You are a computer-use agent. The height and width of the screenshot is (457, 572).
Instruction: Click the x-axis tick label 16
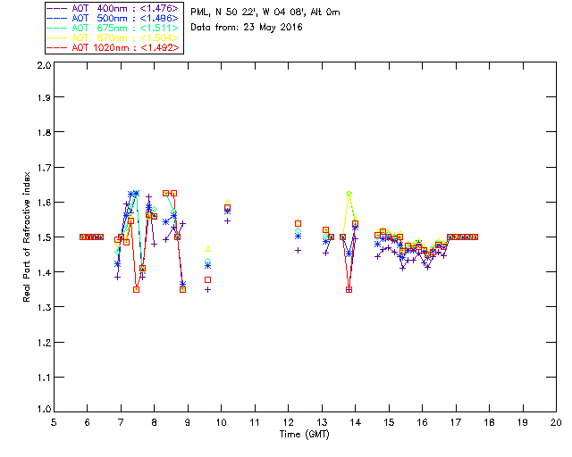423,422
